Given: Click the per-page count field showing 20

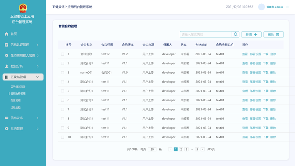Looking at the screenshot, I should pyautogui.click(x=152, y=149).
